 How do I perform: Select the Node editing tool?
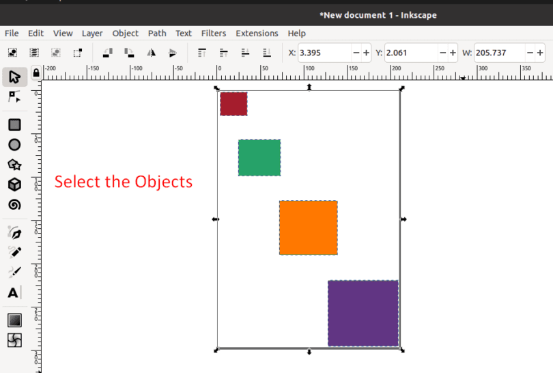pos(14,96)
